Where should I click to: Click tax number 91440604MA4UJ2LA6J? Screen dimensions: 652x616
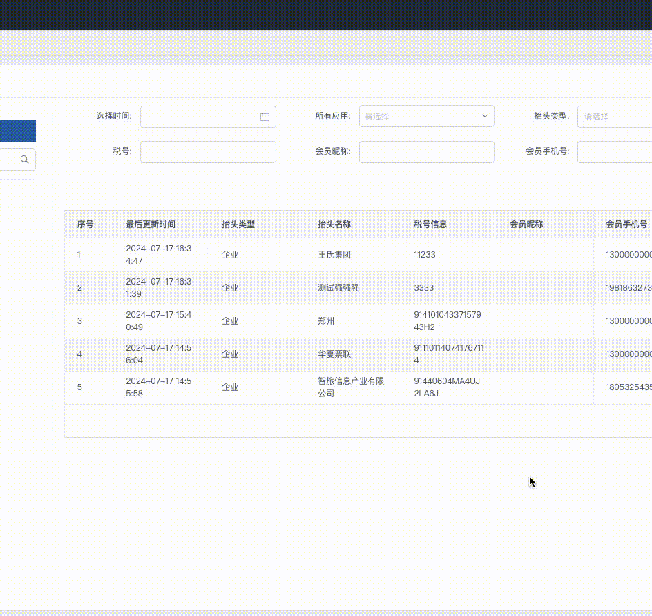[447, 387]
